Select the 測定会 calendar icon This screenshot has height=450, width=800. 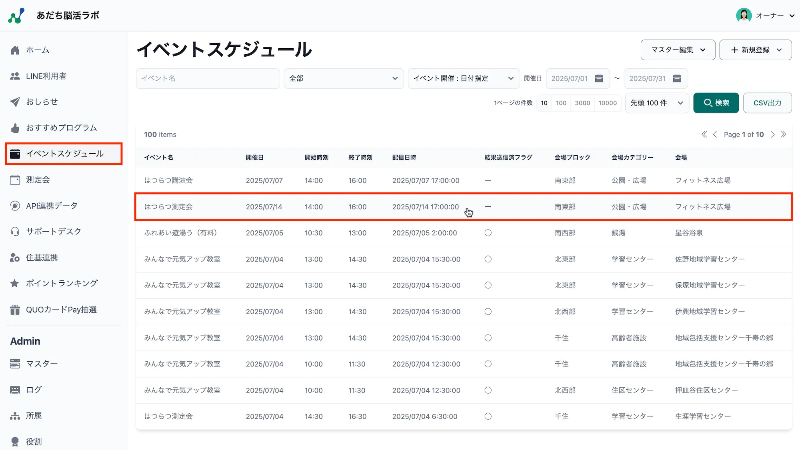pos(15,180)
